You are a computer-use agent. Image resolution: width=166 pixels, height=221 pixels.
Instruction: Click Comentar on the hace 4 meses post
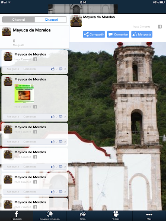click(30, 142)
